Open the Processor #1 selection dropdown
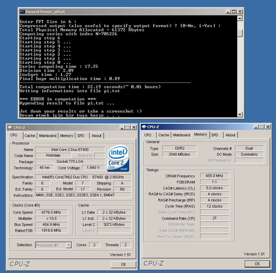This screenshot has height=273, width=276. (69, 245)
